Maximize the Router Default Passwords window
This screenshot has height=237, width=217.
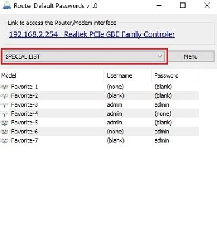(x=183, y=5)
